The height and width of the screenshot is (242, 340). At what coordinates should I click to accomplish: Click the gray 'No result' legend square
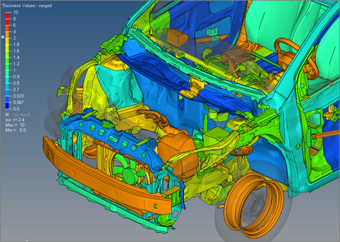(7, 114)
